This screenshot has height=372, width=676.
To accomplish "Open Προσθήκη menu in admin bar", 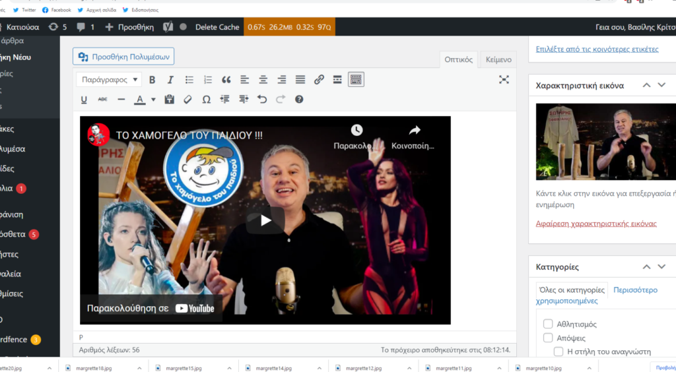I will coord(129,26).
